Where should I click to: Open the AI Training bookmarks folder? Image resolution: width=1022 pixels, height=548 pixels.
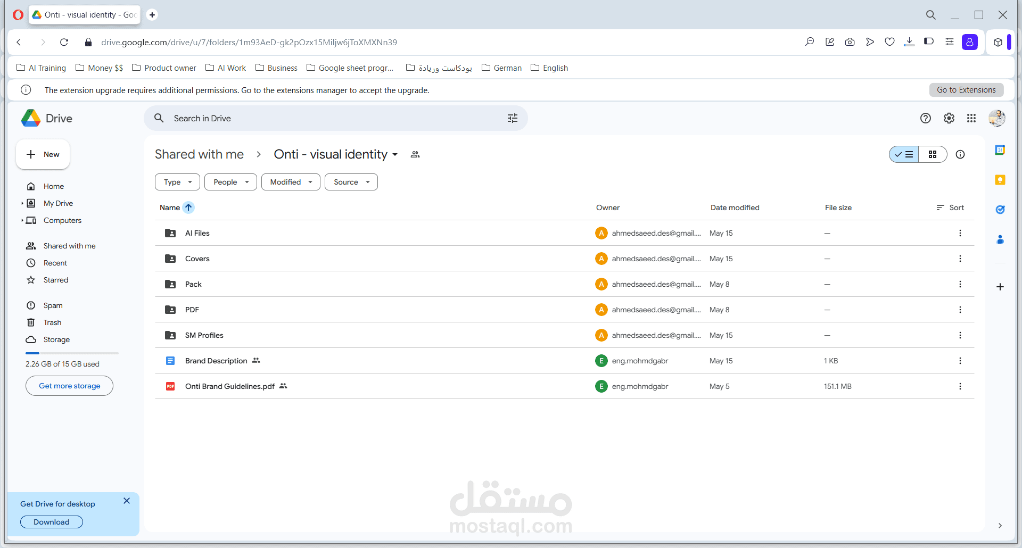pyautogui.click(x=41, y=68)
